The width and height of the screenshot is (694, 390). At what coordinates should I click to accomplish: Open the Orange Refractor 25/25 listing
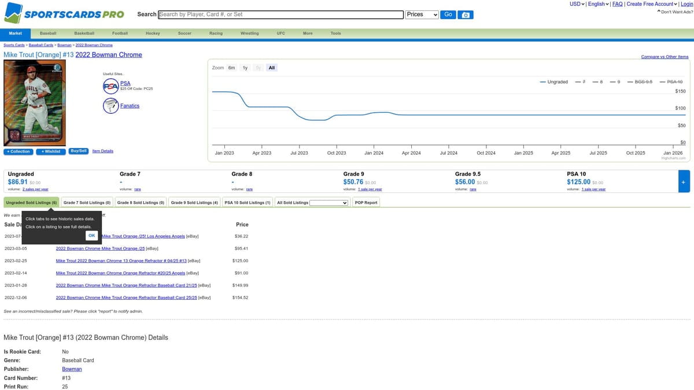(127, 297)
